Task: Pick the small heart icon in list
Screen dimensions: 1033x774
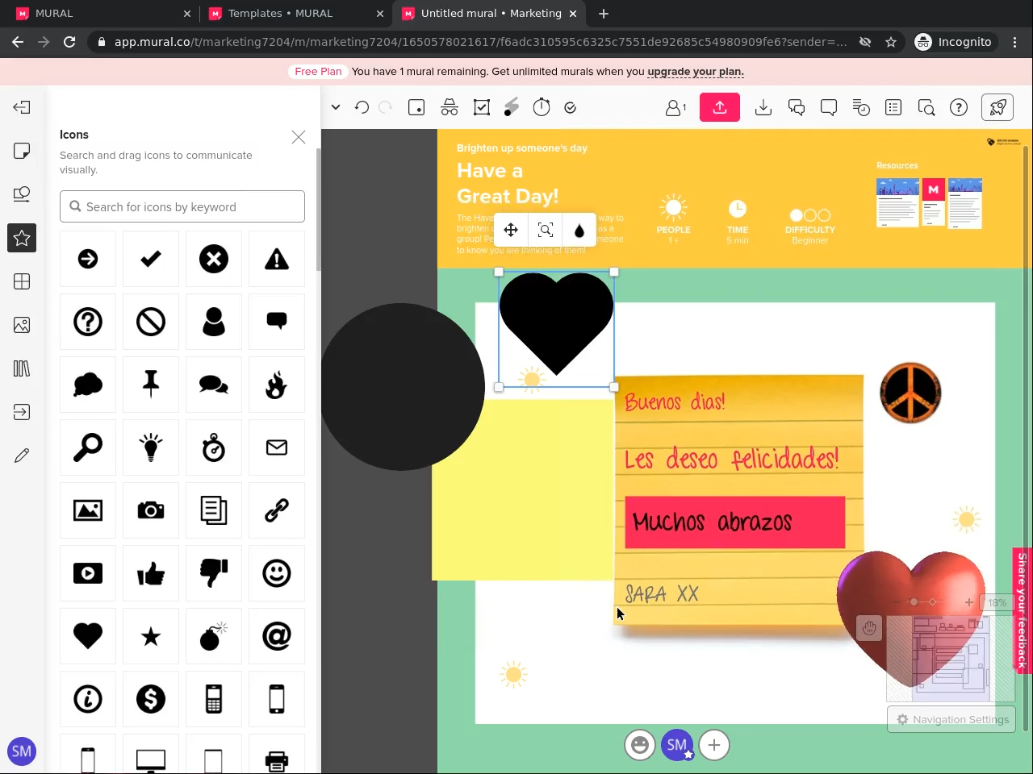Action: (88, 636)
